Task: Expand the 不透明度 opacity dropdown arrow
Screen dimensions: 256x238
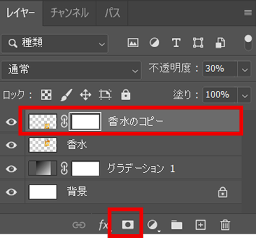Action: pyautogui.click(x=245, y=69)
